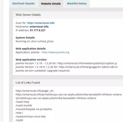Click the /vystavochnye-rezul-taty entry
123x122 pixels.
coord(31,116)
